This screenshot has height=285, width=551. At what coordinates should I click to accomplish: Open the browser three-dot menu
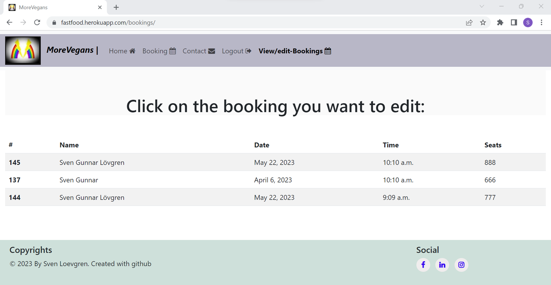click(541, 22)
